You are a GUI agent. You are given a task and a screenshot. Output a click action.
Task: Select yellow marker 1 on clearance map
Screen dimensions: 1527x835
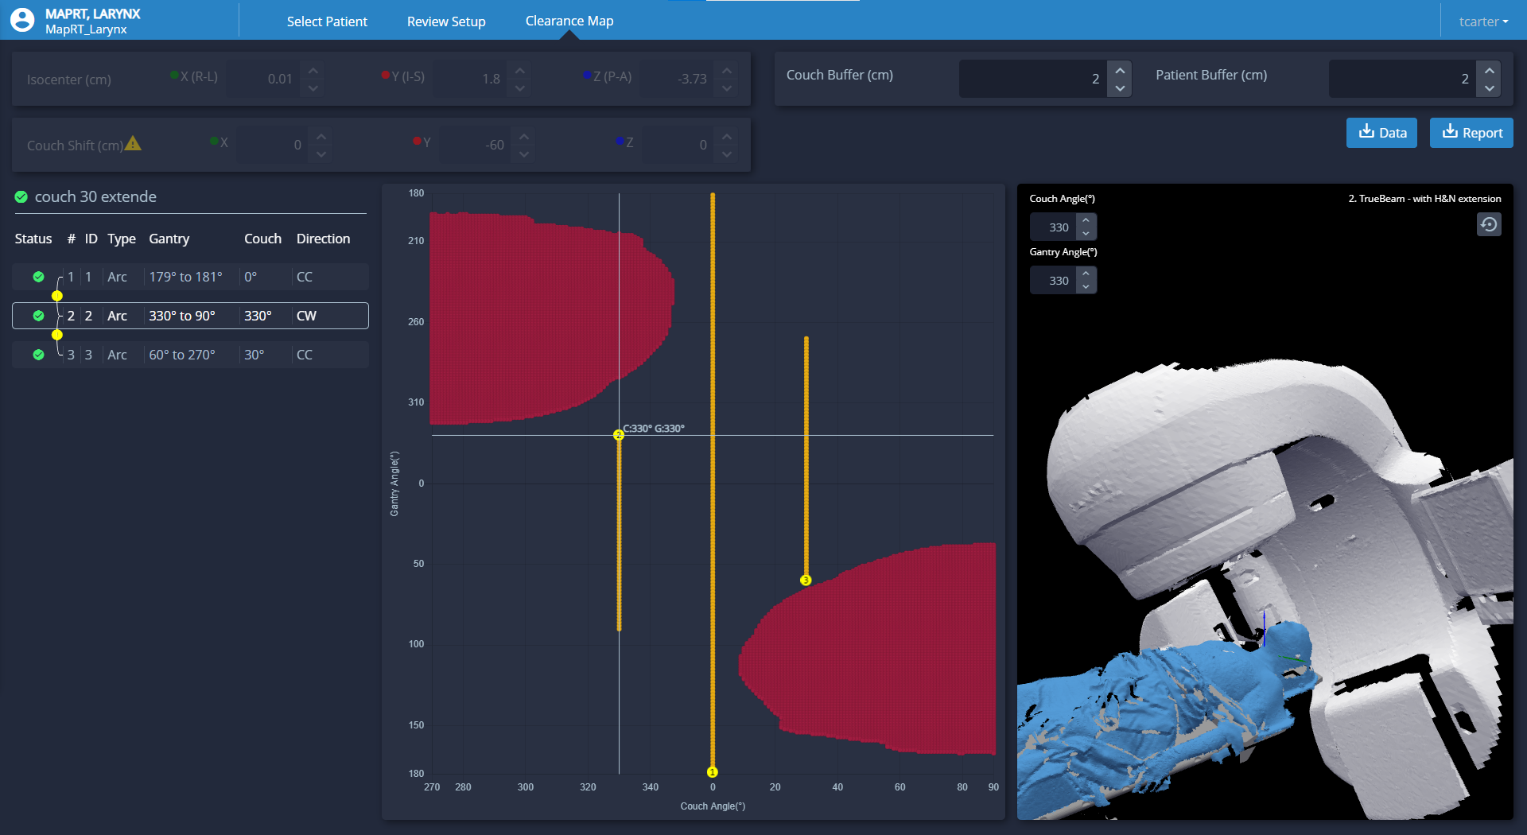(x=713, y=772)
